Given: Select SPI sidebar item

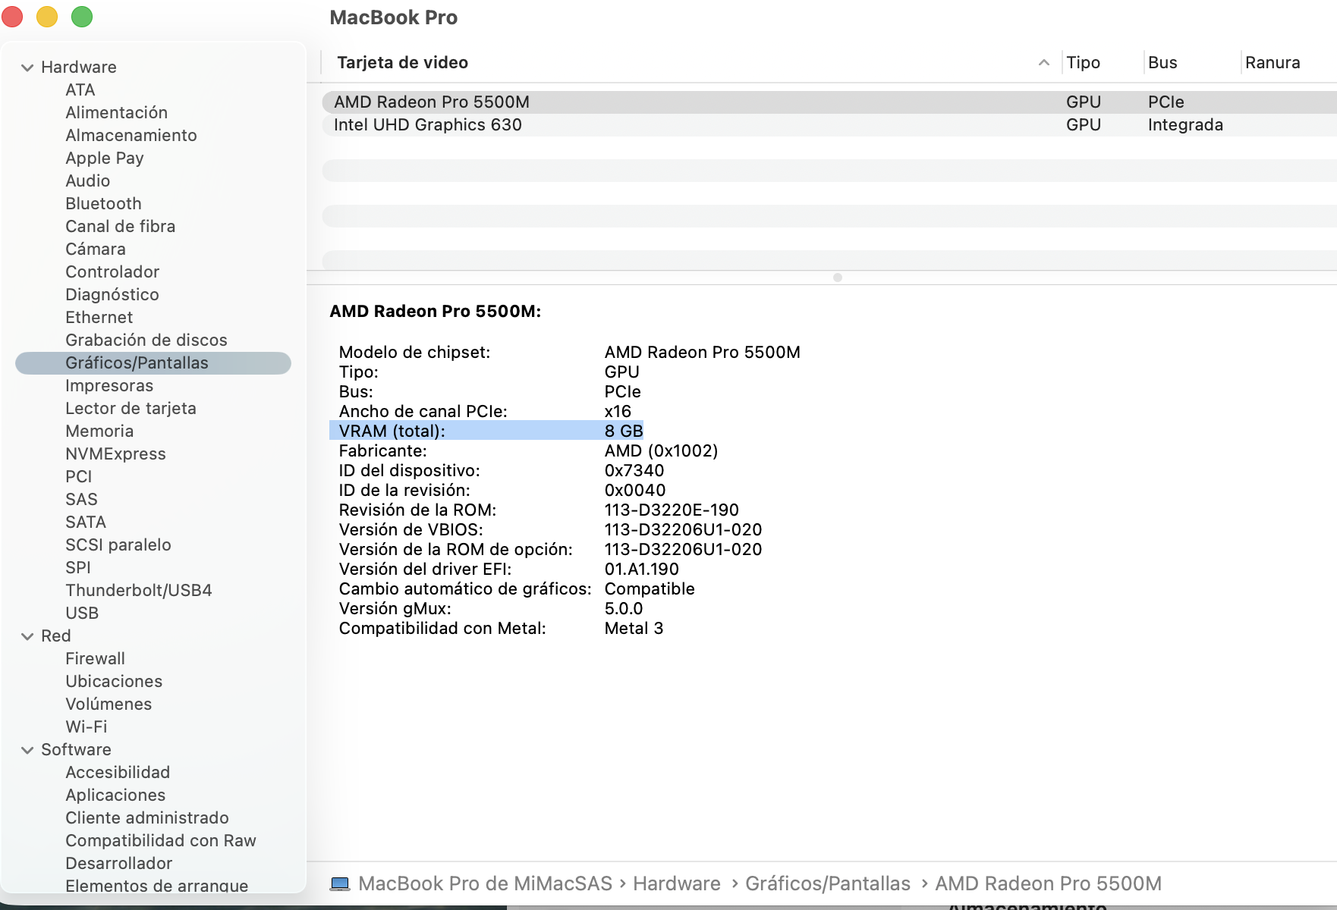Looking at the screenshot, I should point(77,568).
